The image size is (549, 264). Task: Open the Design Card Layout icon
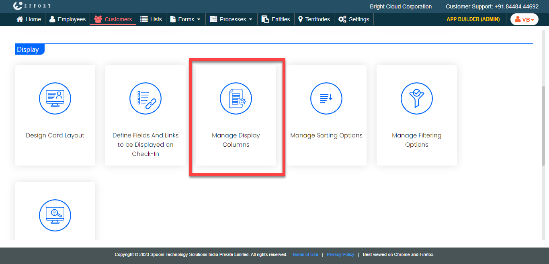(55, 98)
